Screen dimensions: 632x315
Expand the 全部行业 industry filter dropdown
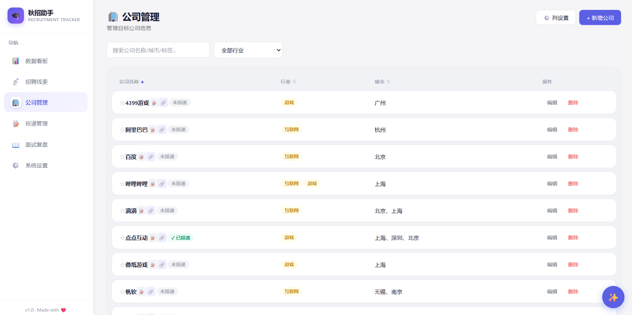pos(248,50)
